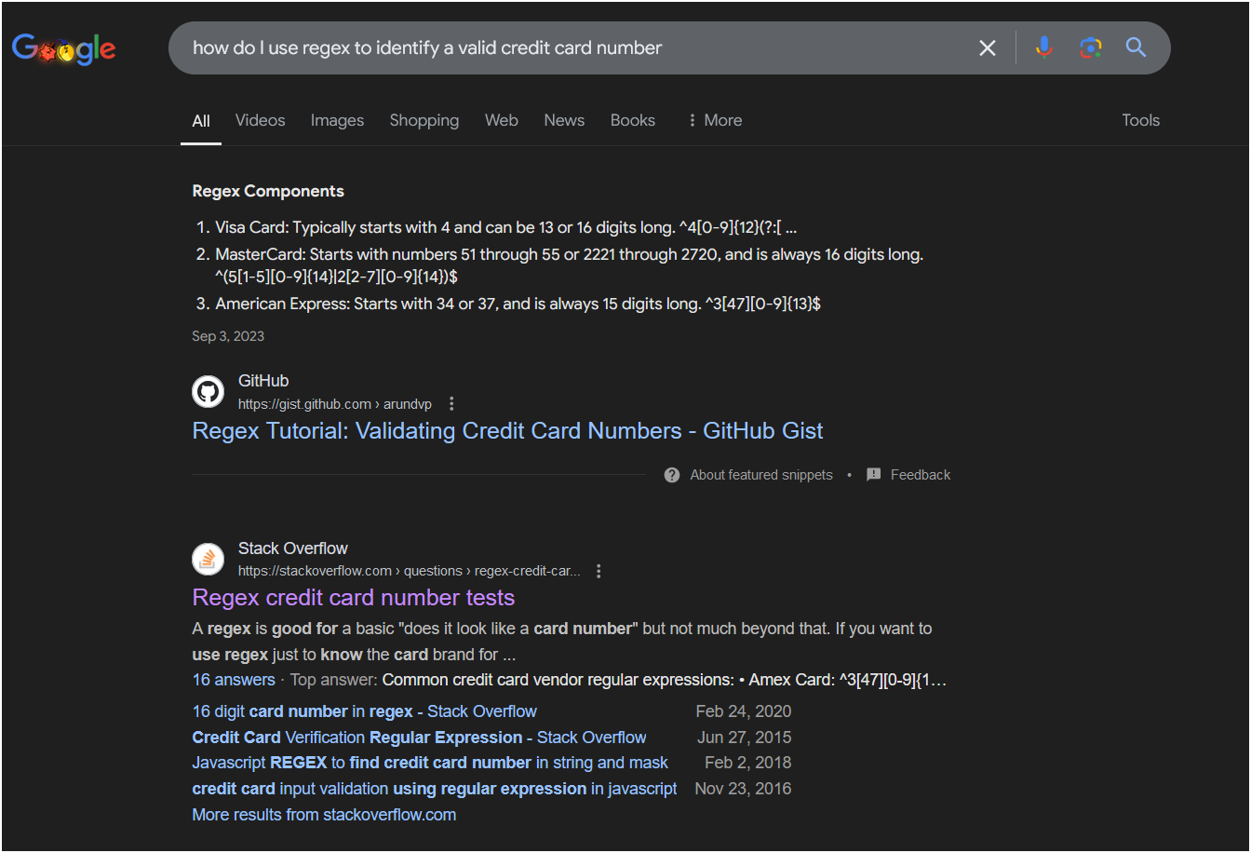Open the 16 answers link
This screenshot has width=1251, height=853.
234,680
